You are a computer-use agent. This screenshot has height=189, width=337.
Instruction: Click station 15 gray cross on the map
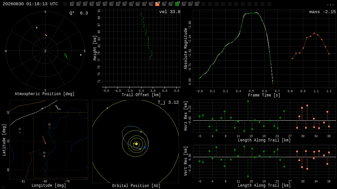coord(49,128)
